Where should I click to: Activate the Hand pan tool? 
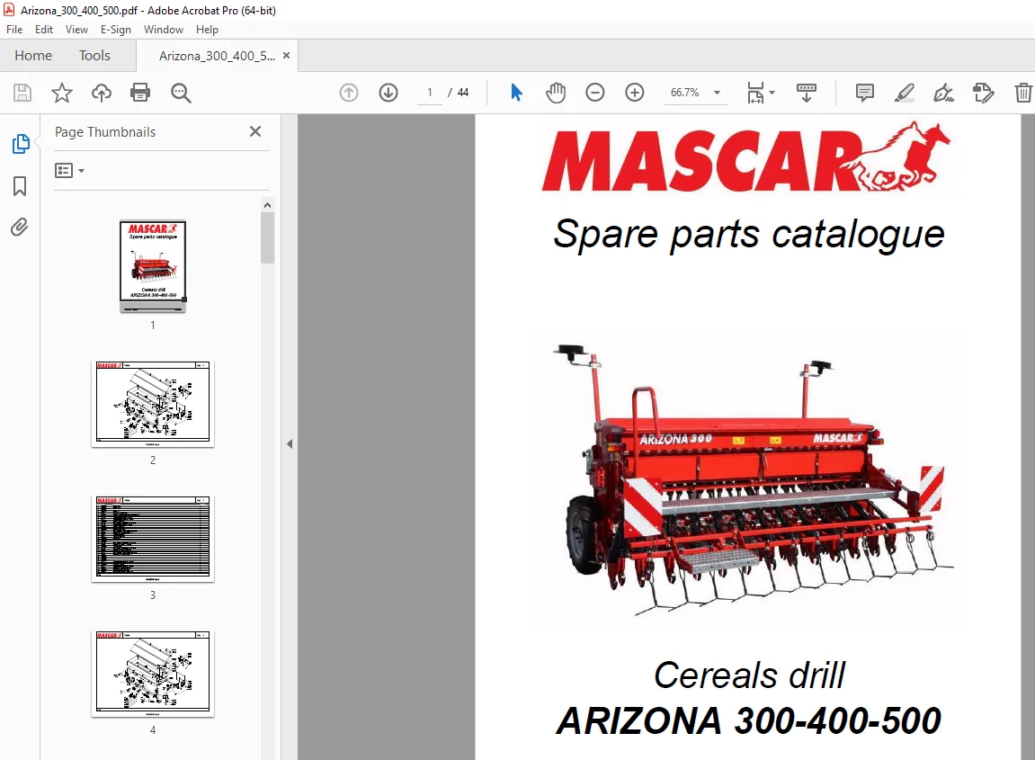556,93
